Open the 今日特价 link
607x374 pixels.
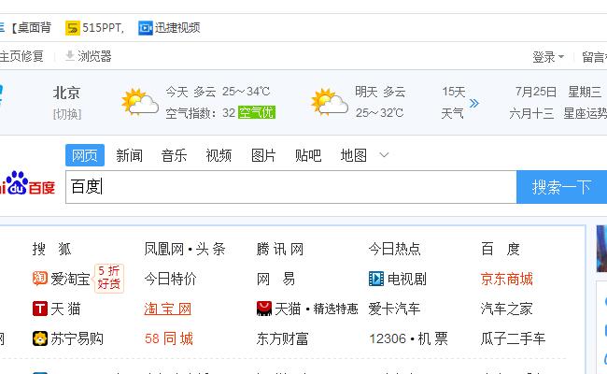pyautogui.click(x=170, y=279)
